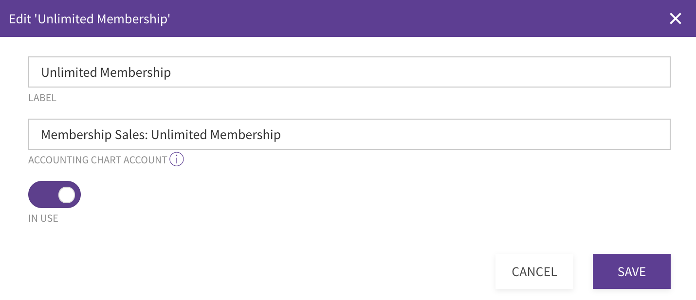This screenshot has height=300, width=696.
Task: Focus the Label input field
Action: pyautogui.click(x=349, y=72)
